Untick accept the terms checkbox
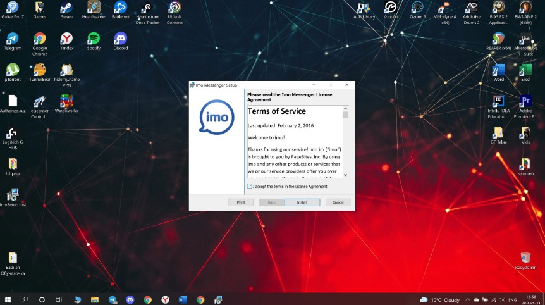Screen dimensions: 545x305 click(250, 187)
